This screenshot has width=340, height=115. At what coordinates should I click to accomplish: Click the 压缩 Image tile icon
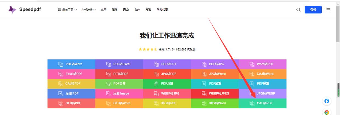[109, 93]
